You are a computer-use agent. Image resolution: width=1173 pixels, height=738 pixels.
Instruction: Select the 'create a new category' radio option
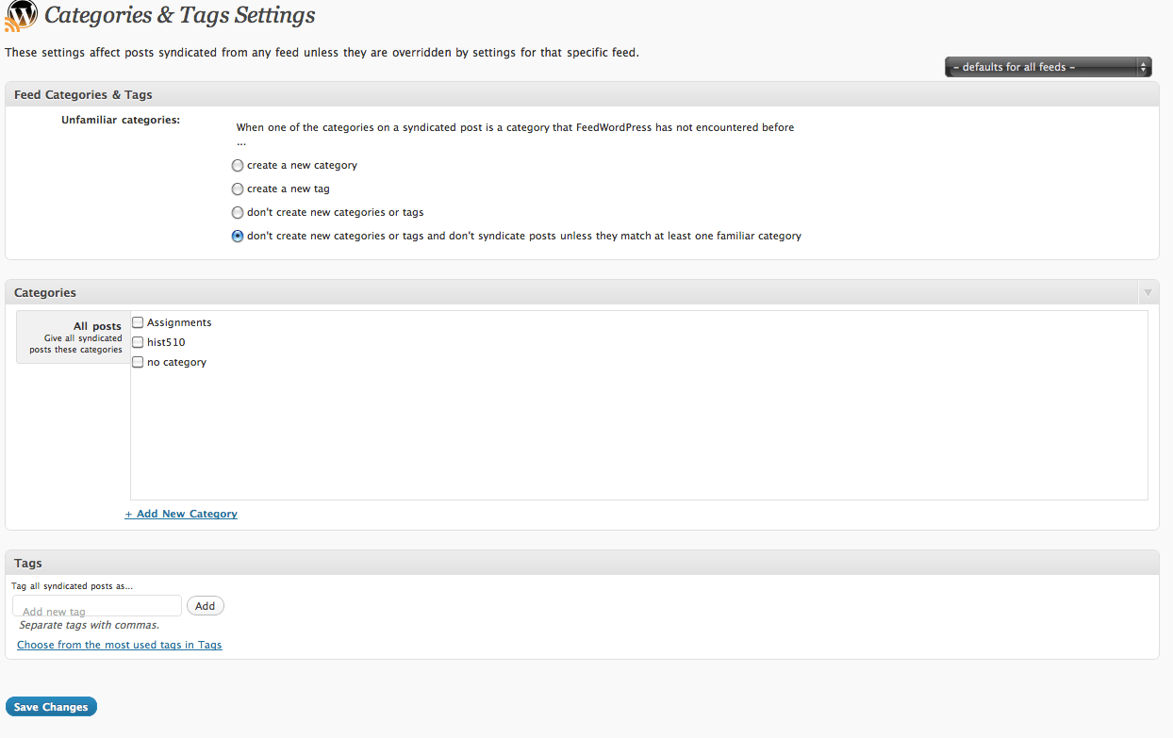[x=238, y=166]
